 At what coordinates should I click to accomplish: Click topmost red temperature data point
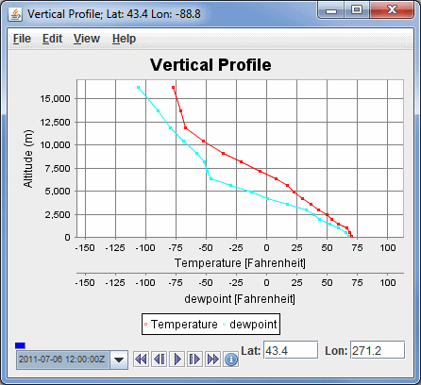[173, 88]
